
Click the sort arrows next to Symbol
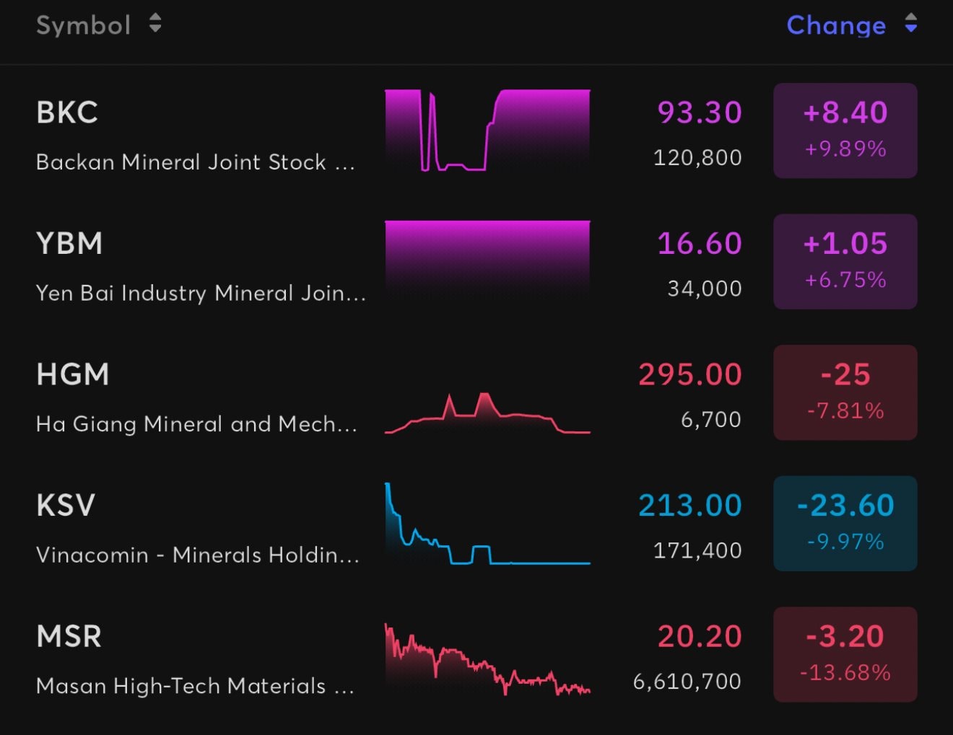[155, 24]
